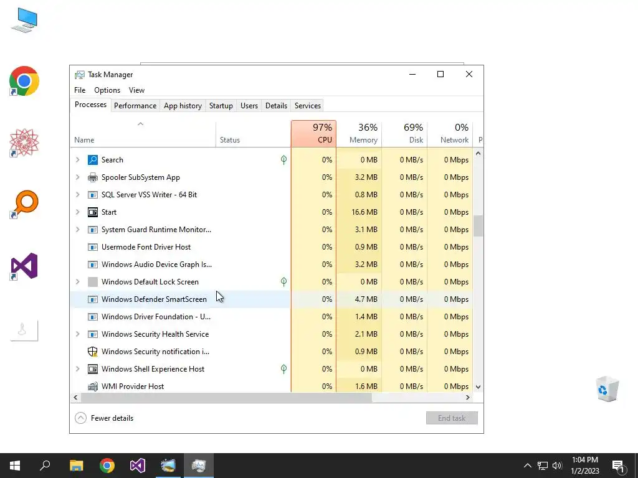638x478 pixels.
Task: Click the Start process icon
Action: [93, 212]
